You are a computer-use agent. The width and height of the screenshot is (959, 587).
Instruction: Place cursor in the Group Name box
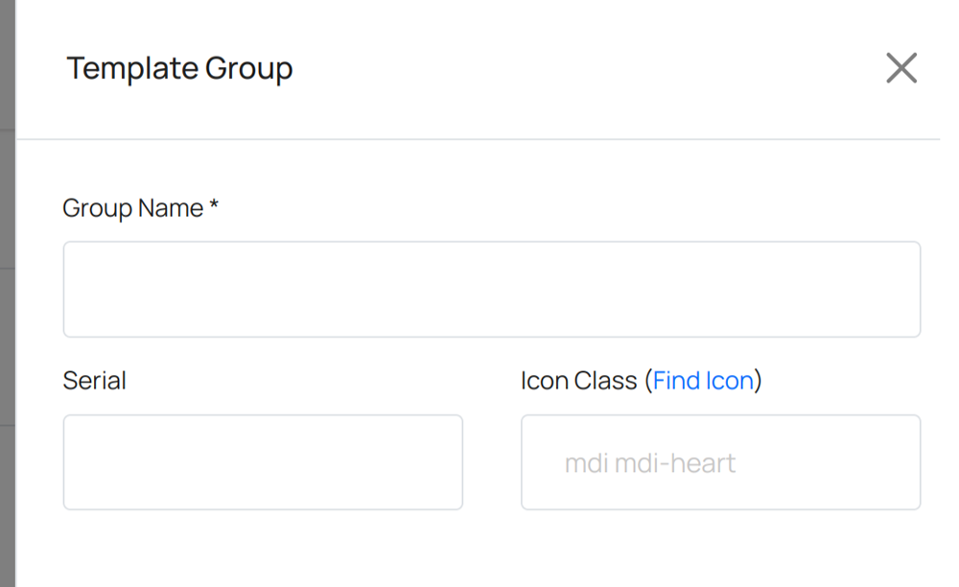tap(491, 289)
